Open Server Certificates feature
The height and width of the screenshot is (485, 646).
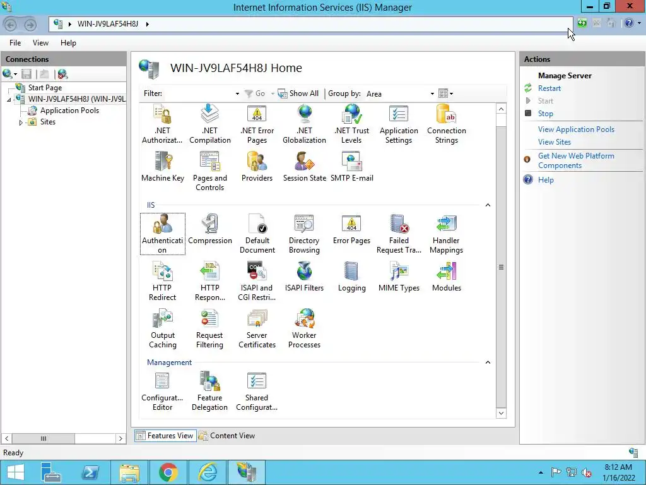tap(257, 328)
